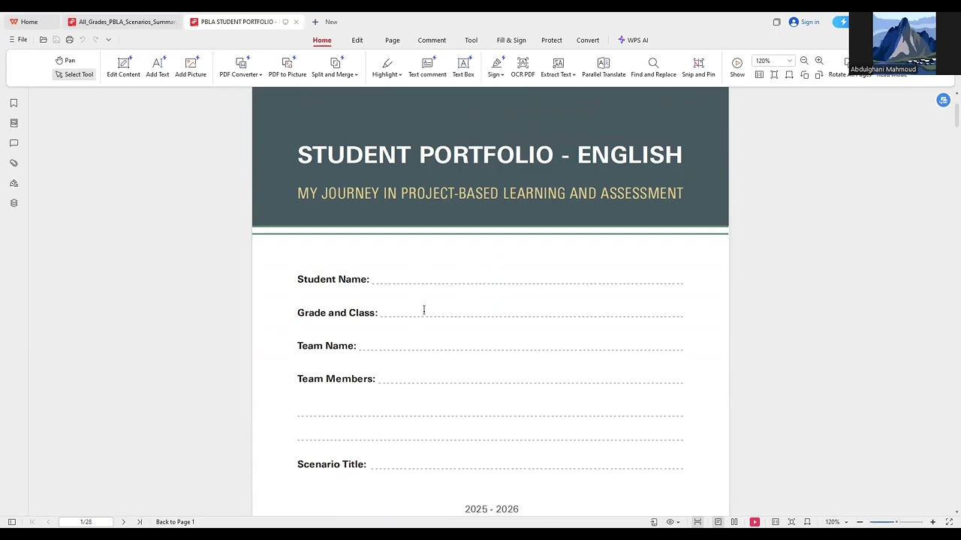Viewport: 961px width, 540px height.
Task: Open the attachments paperclip panel
Action: 14,163
